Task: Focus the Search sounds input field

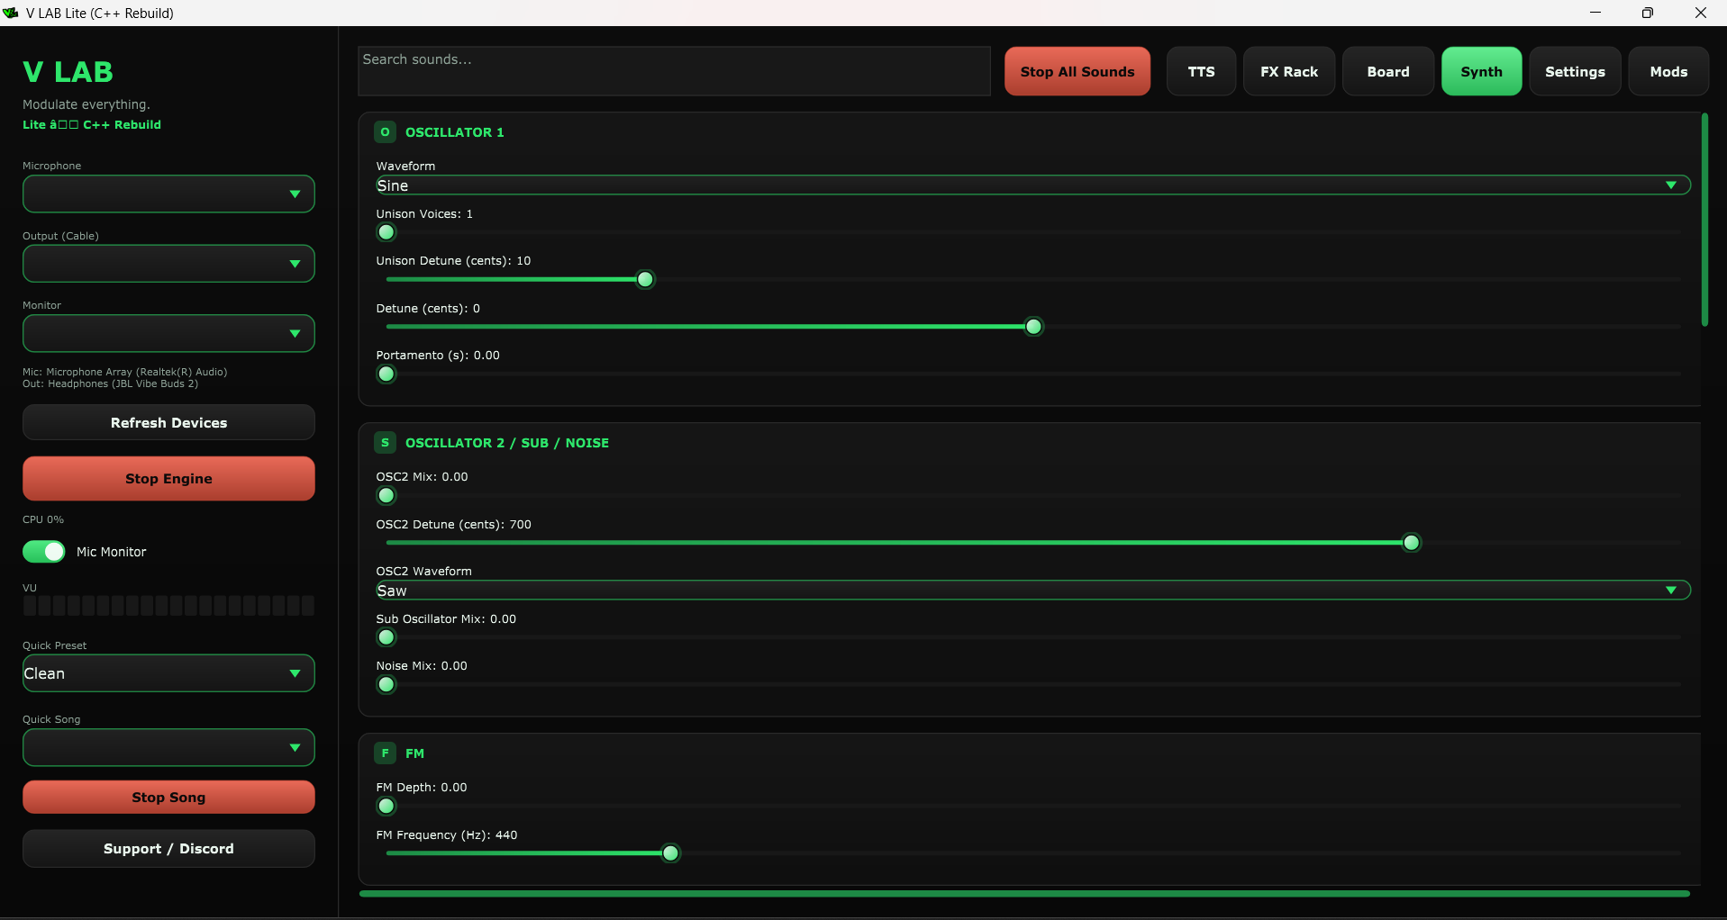Action: 674,71
